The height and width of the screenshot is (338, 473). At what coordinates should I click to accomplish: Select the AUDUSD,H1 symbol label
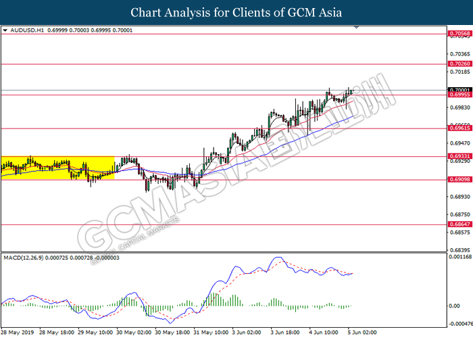click(27, 30)
